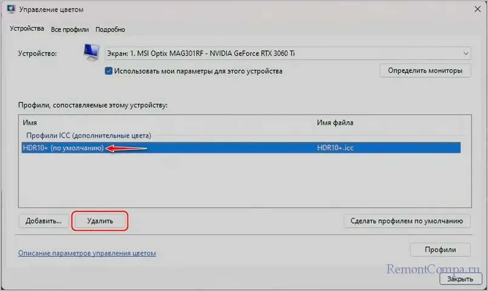Click the Добавить... button
This screenshot has width=488, height=291.
44,221
